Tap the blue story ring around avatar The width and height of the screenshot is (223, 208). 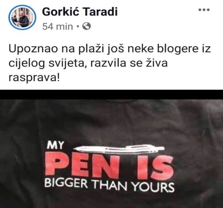(22, 17)
